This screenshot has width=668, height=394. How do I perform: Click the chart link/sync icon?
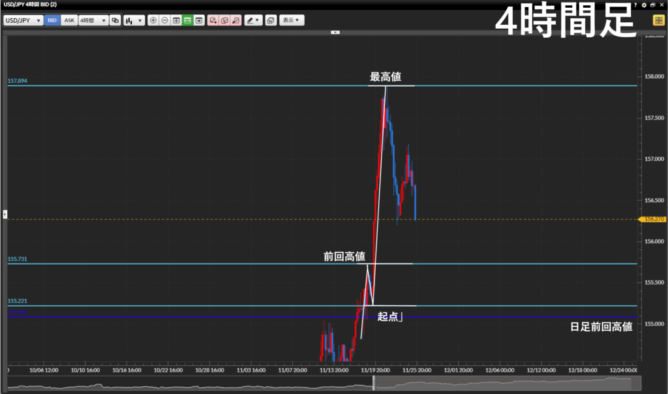pyautogui.click(x=115, y=20)
